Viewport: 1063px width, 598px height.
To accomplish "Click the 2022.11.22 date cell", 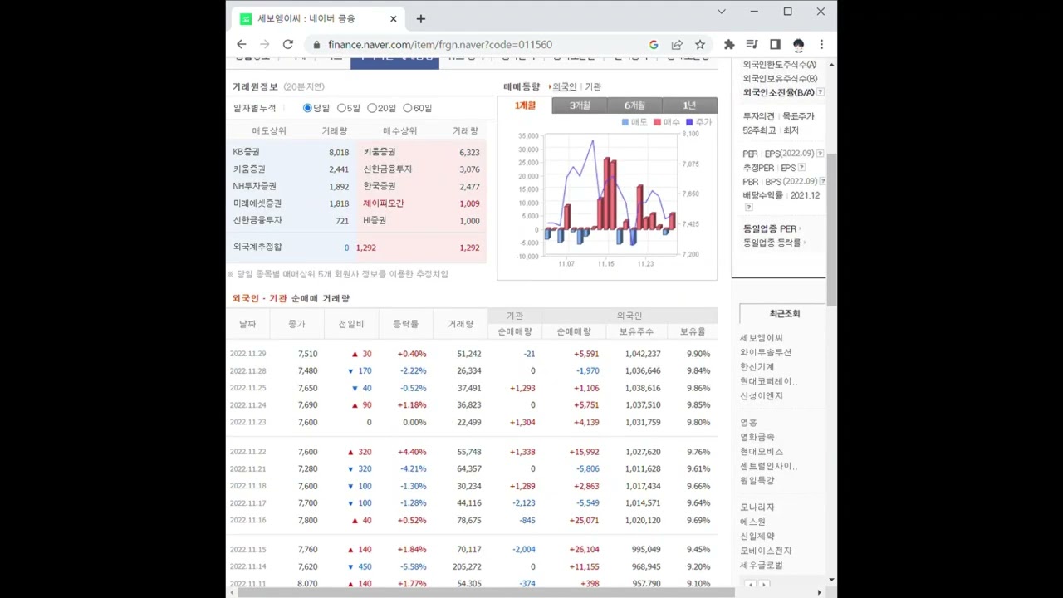I will (x=247, y=452).
